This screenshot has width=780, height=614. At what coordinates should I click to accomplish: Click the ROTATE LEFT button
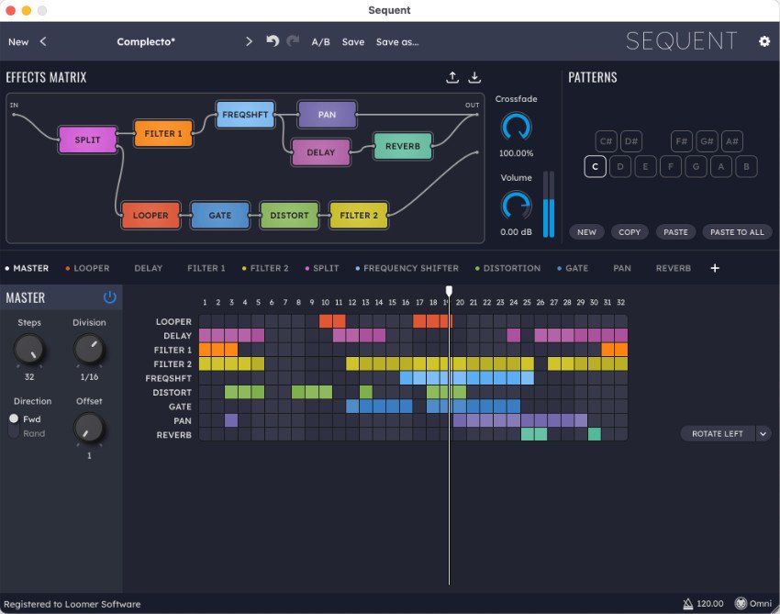tap(718, 434)
